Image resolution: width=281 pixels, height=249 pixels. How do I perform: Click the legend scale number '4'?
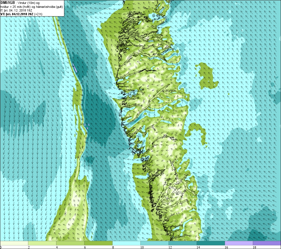57,247
